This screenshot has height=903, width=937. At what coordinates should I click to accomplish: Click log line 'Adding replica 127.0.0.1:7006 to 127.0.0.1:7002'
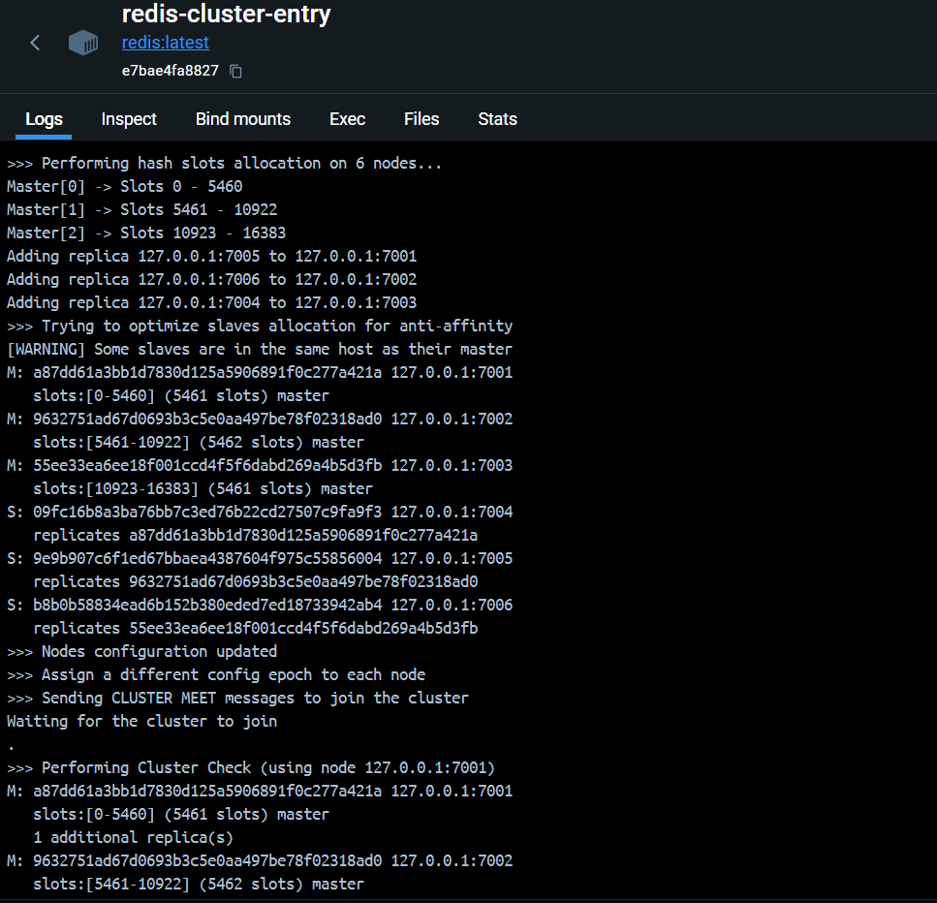click(x=211, y=280)
